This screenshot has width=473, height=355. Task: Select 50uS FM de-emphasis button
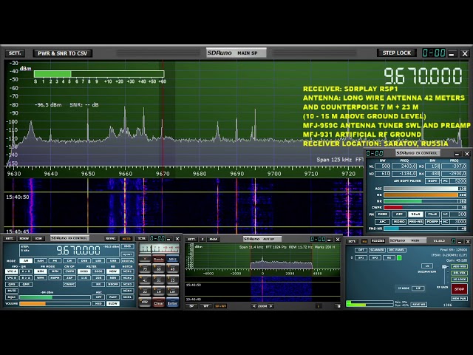(x=415, y=214)
